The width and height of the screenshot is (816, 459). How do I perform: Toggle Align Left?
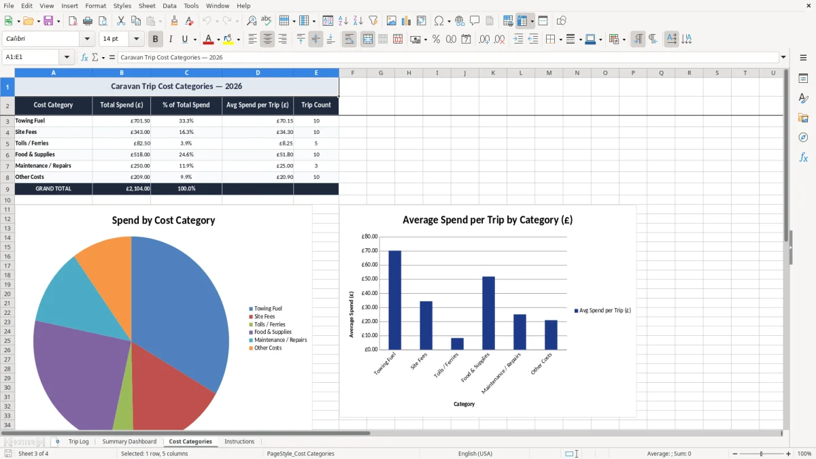(x=252, y=39)
